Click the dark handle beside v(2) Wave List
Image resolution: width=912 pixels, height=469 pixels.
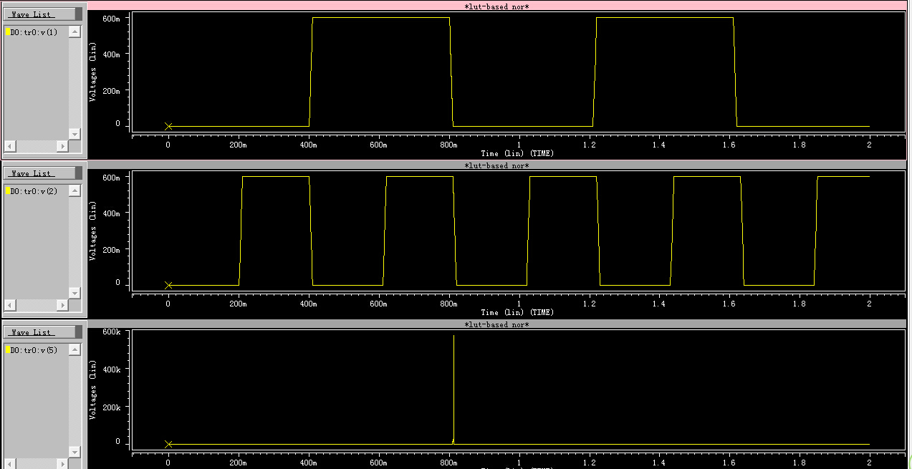pos(79,173)
